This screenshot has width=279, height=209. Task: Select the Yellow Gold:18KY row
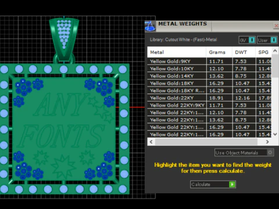209,84
